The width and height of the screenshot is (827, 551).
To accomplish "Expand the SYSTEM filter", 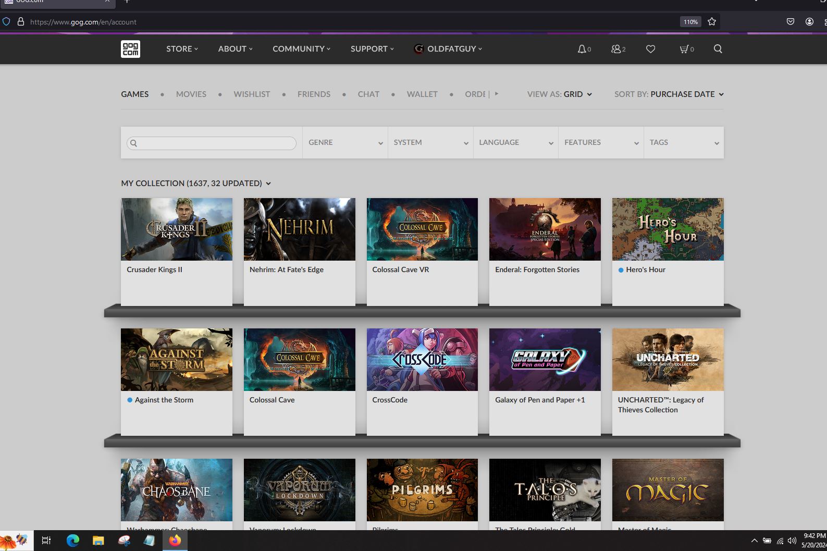I will 430,142.
